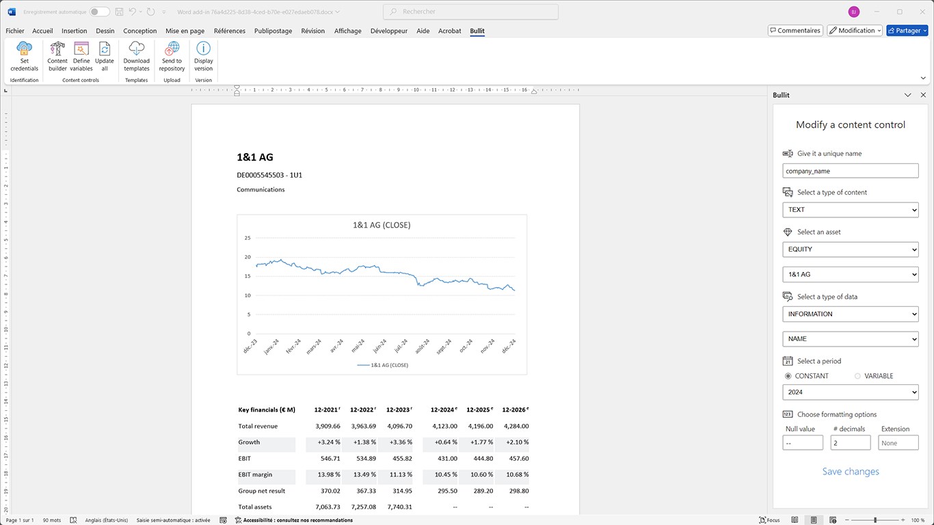Switch to the Insertion tab
The width and height of the screenshot is (934, 525).
pyautogui.click(x=75, y=31)
